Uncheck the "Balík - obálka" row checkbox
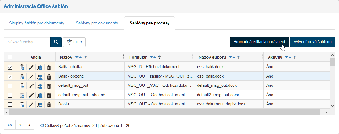339x134 pixels. (x=10, y=67)
